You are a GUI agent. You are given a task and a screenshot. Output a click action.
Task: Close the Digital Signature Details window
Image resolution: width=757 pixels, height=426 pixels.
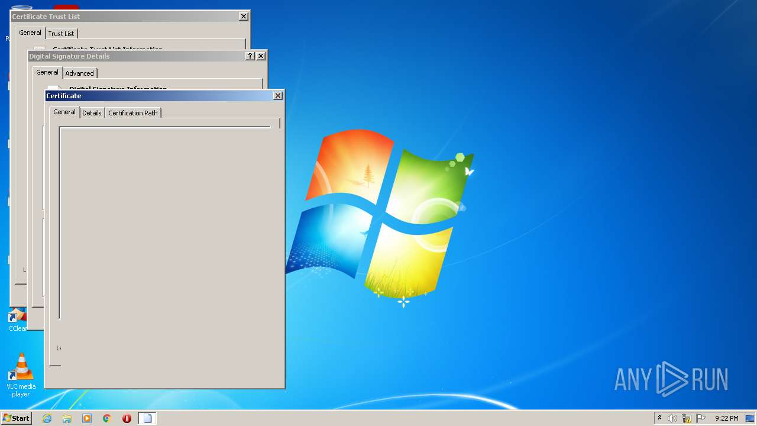[x=261, y=56]
